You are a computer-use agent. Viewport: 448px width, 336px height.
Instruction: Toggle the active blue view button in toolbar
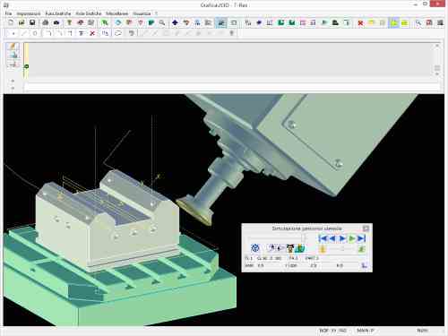[221, 22]
